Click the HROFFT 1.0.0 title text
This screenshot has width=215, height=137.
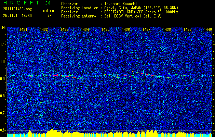27,3
